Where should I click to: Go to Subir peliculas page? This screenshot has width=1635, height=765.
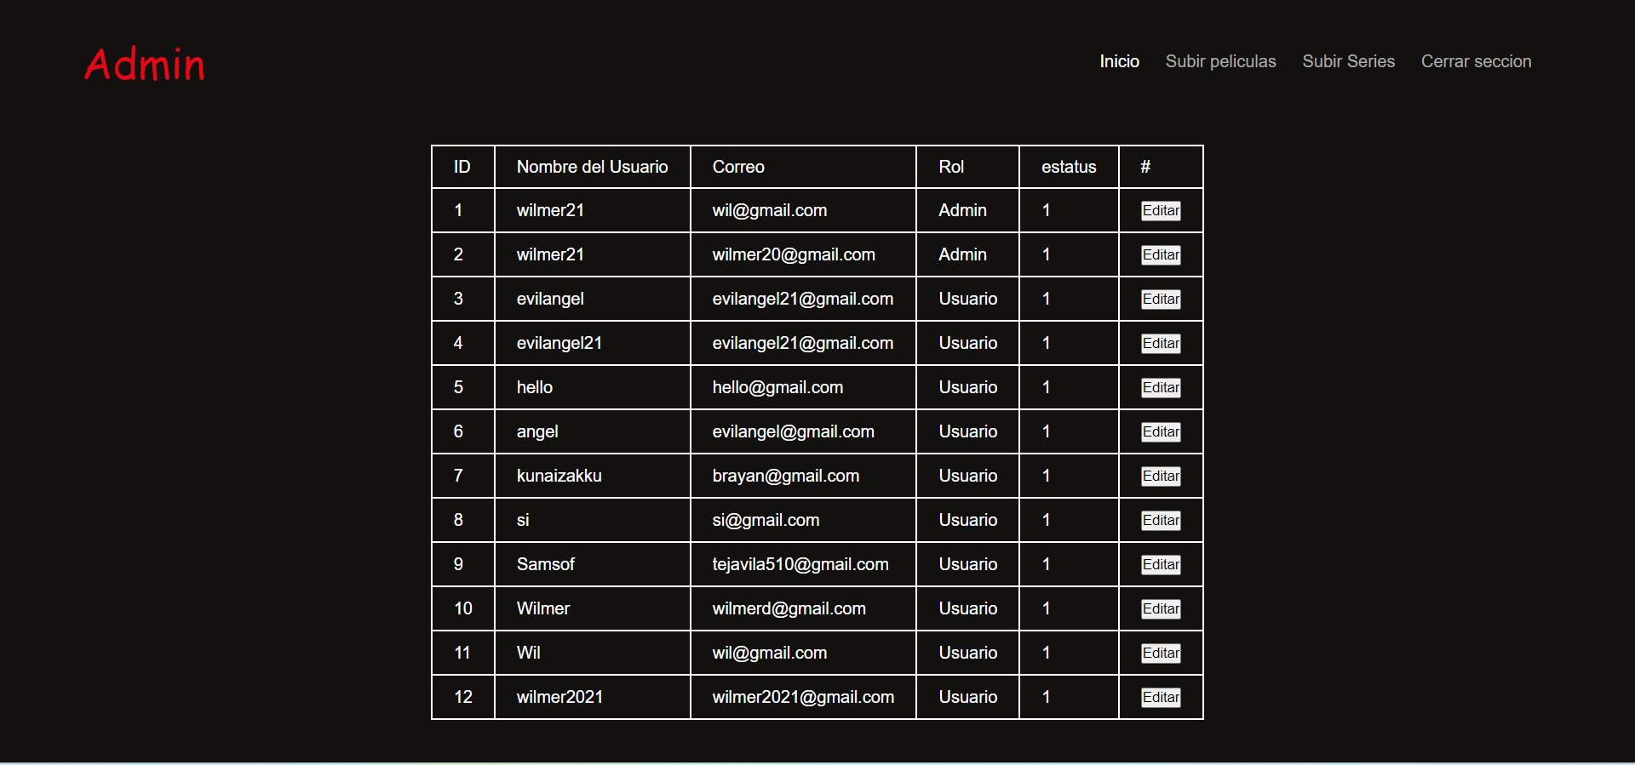click(x=1220, y=61)
